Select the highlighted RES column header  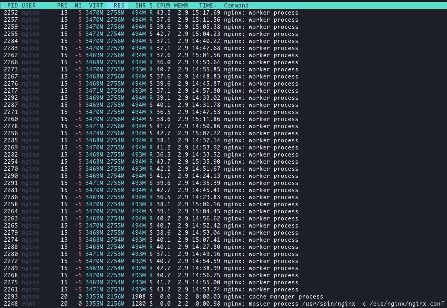[118, 6]
